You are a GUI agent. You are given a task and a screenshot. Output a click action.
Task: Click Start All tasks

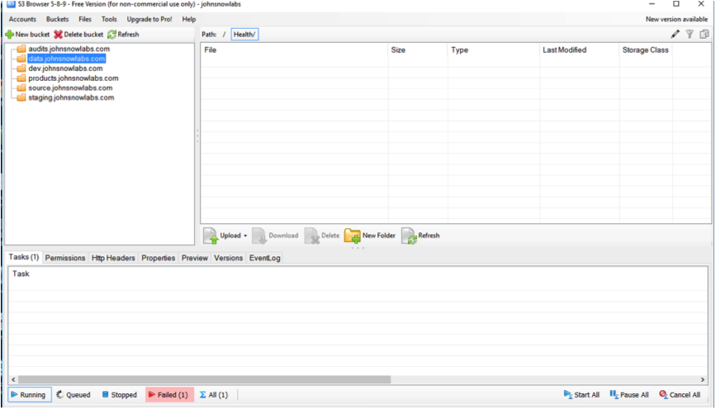coord(582,395)
